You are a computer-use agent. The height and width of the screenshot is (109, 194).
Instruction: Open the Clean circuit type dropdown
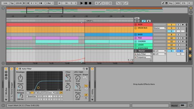pyautogui.click(x=51, y=93)
